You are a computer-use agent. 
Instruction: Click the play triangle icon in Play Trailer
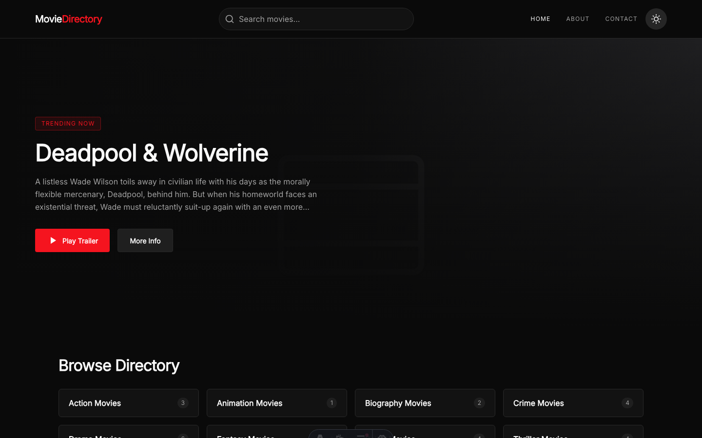53,240
